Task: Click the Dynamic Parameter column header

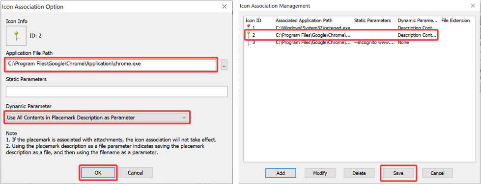Action: coord(418,21)
